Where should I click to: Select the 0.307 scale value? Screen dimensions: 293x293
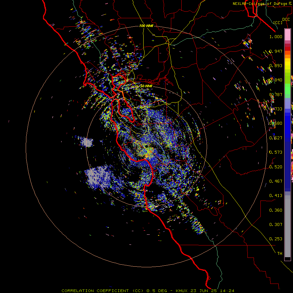(276, 225)
